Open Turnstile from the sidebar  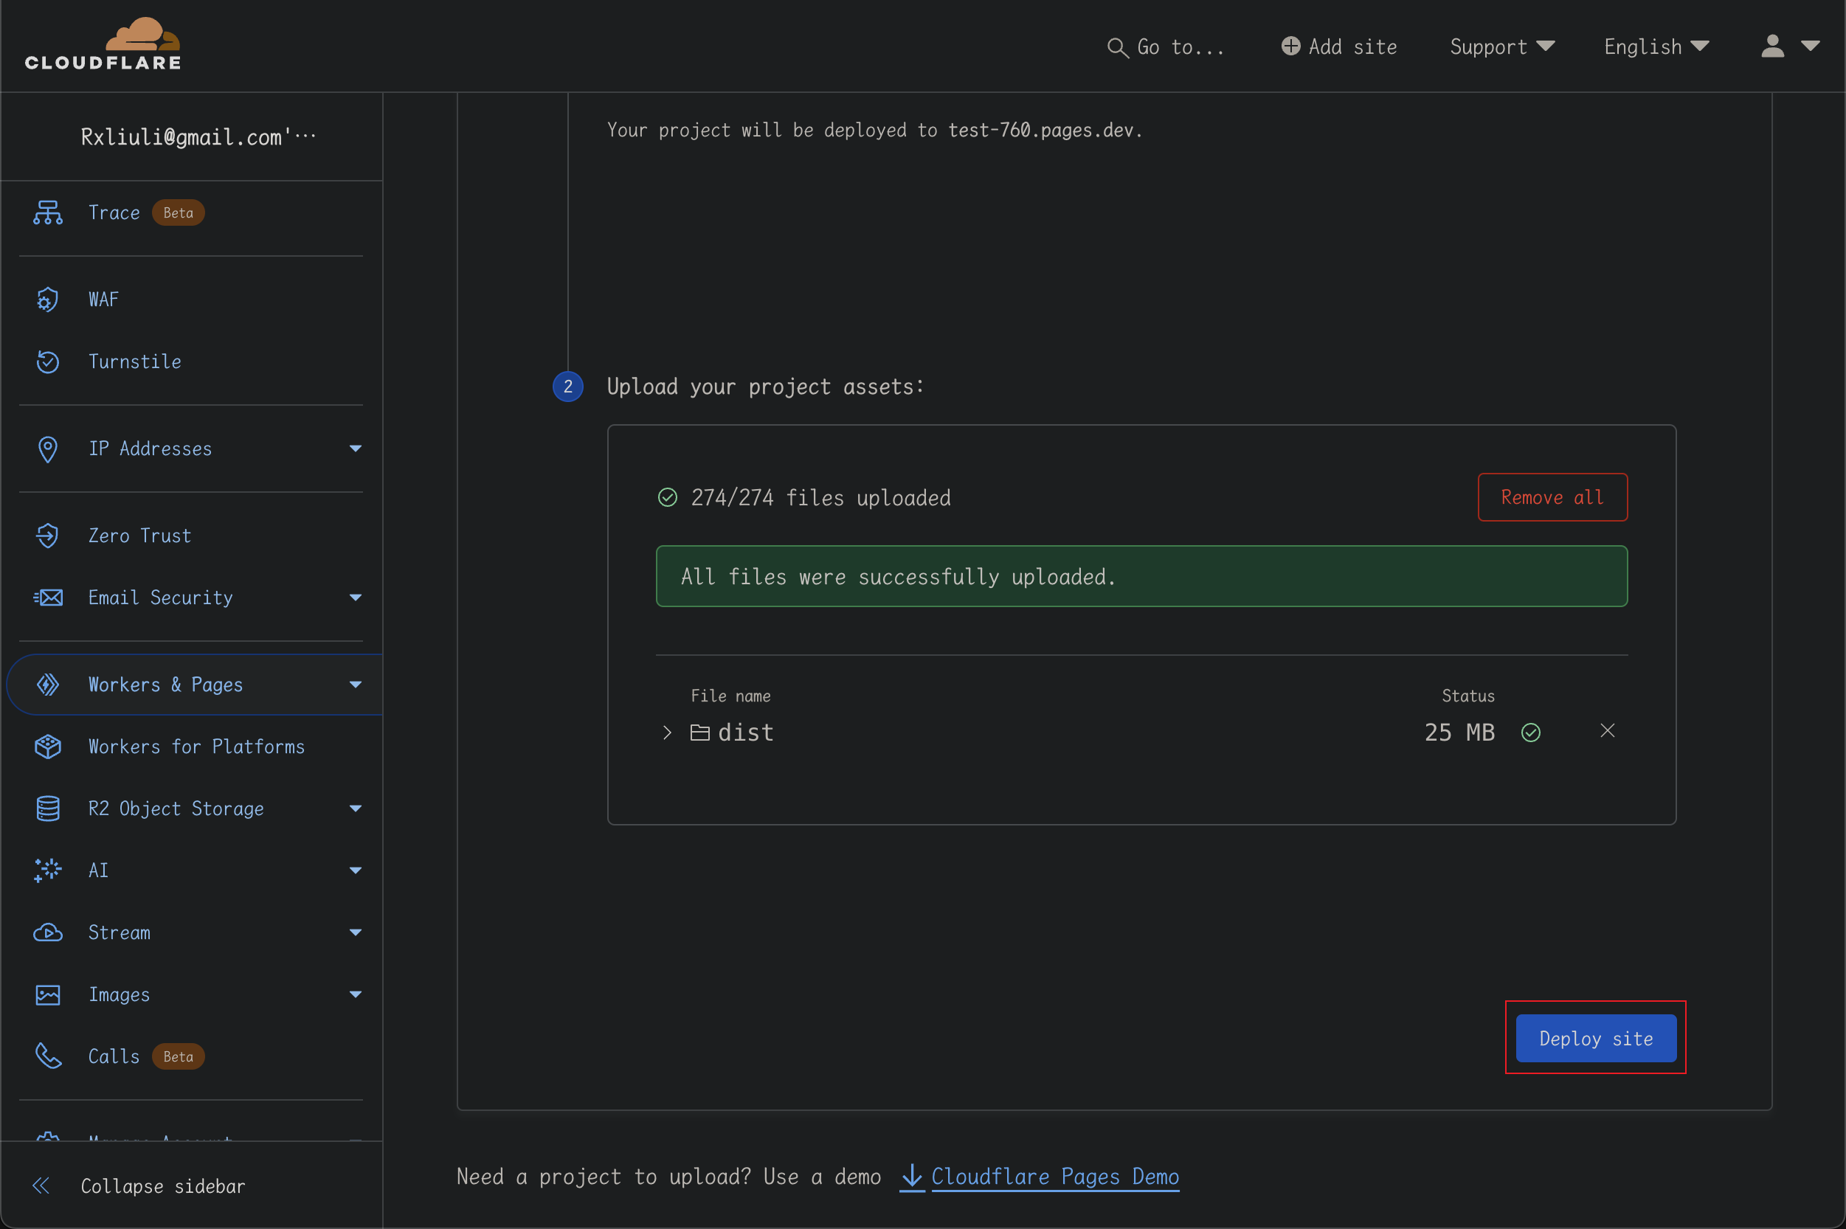134,361
